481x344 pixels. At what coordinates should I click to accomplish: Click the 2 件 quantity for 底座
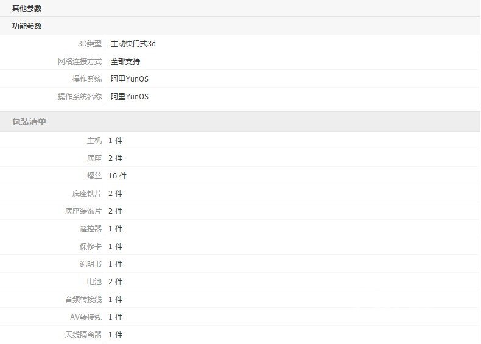click(115, 158)
